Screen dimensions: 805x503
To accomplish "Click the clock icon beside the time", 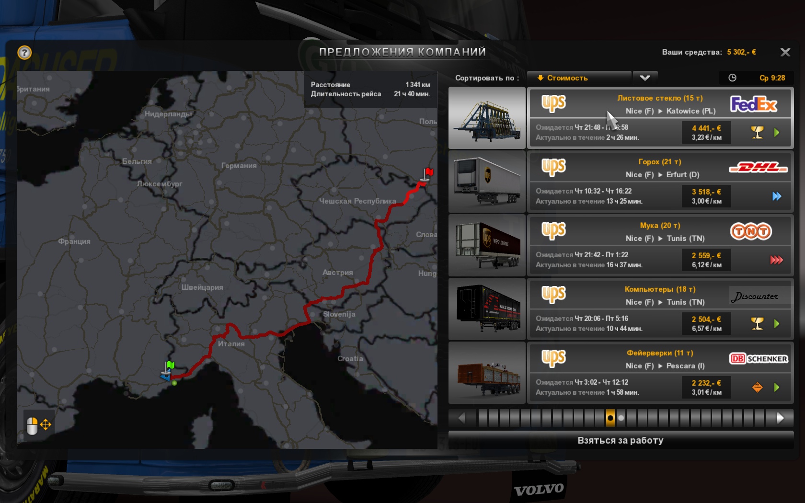I will click(x=732, y=78).
